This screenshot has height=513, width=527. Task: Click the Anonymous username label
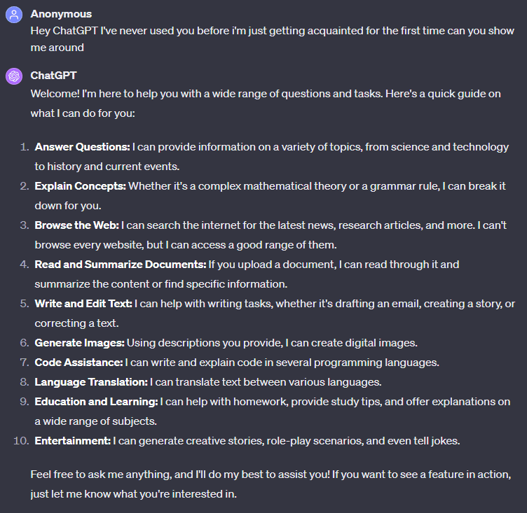coord(61,14)
